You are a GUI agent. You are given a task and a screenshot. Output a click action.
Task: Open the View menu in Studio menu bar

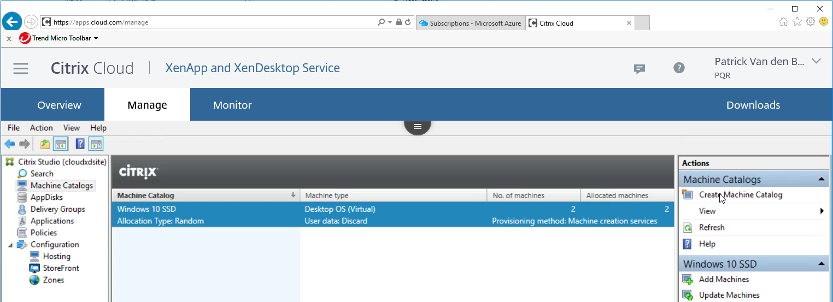(72, 128)
